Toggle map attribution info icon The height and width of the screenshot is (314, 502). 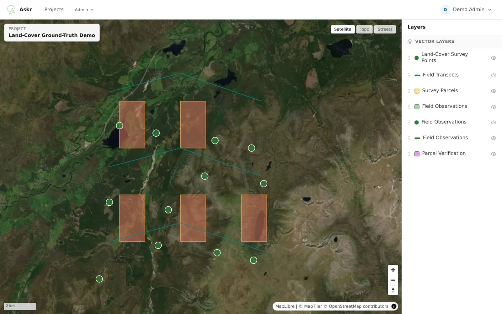(394, 306)
